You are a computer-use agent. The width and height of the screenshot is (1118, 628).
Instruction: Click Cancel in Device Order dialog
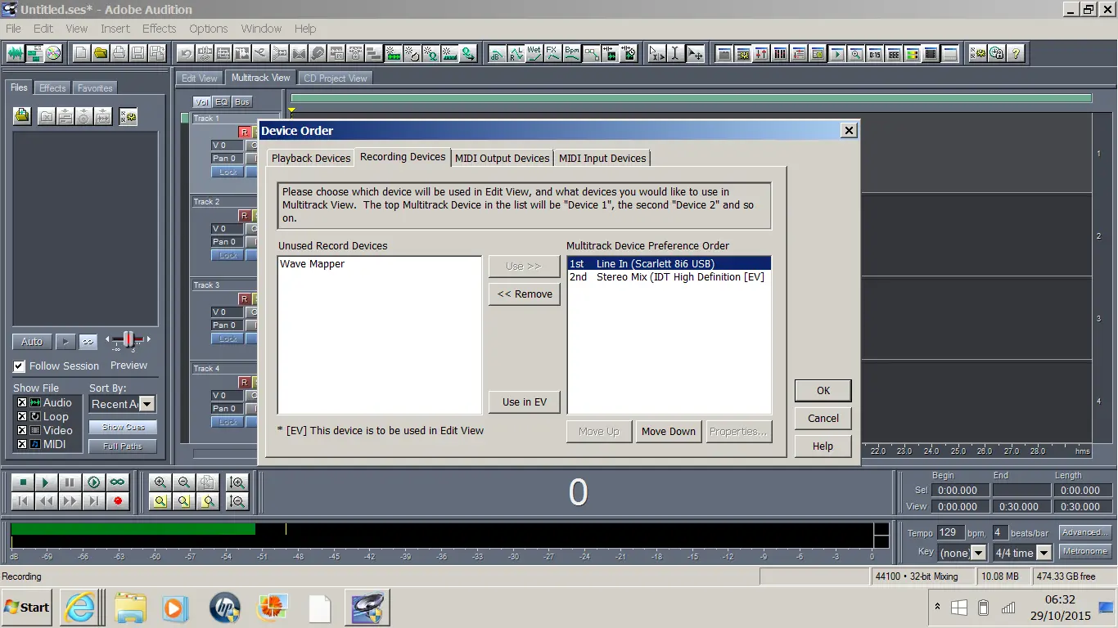tap(823, 419)
